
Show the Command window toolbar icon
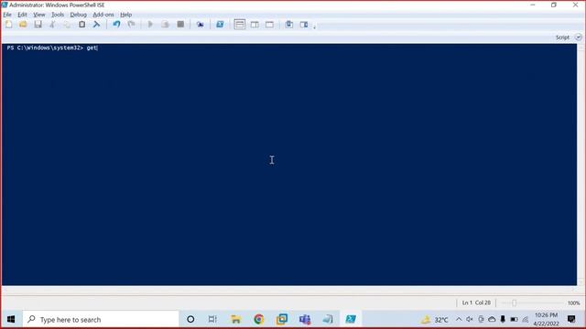point(289,25)
